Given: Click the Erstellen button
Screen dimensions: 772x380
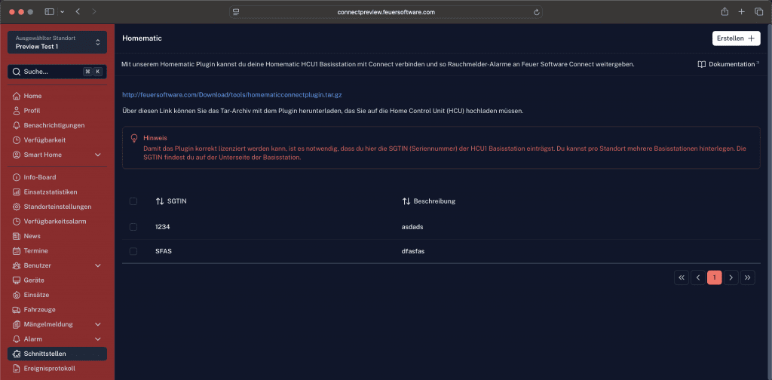Looking at the screenshot, I should point(736,38).
